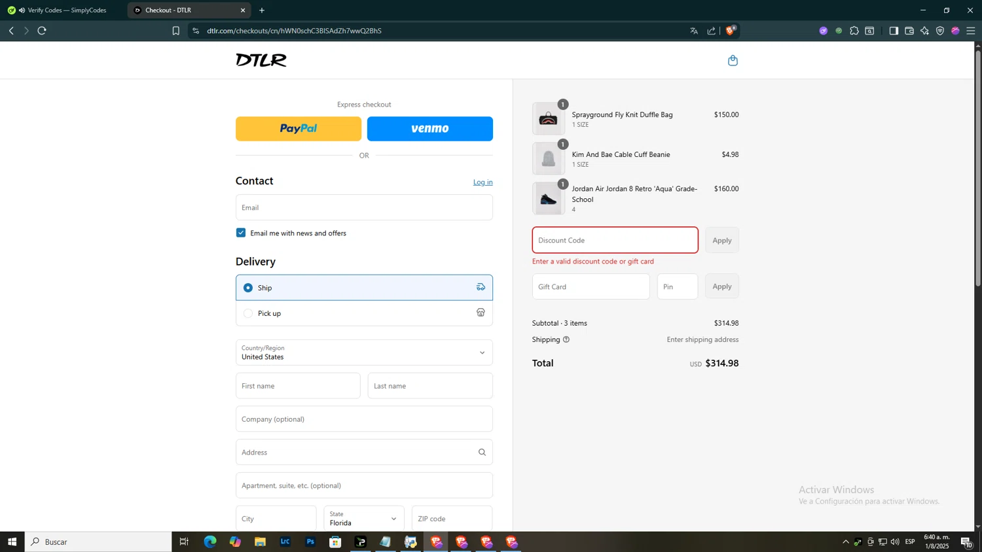
Task: Click the shipping info question mark icon
Action: 566,339
